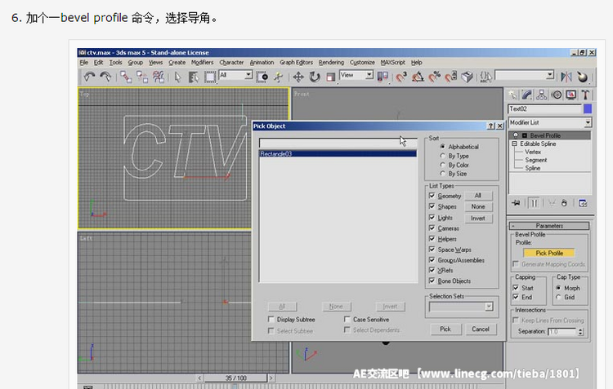Open the Selection Sets dropdown
Screen dimensions: 613x389
[x=489, y=307]
